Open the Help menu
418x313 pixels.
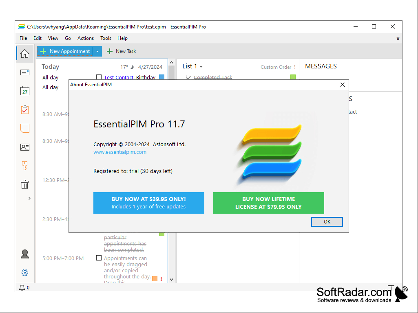[122, 38]
